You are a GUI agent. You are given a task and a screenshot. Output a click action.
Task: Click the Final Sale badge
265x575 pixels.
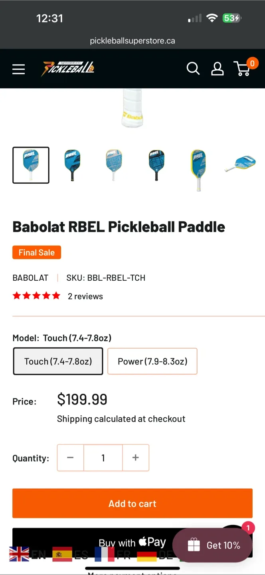pyautogui.click(x=36, y=252)
